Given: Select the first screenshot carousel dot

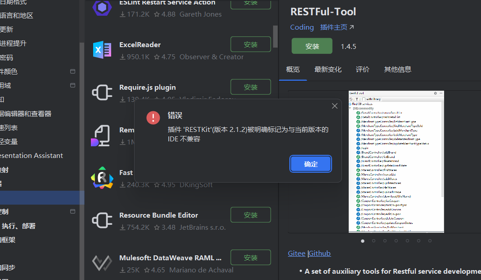Looking at the screenshot, I should (x=363, y=241).
